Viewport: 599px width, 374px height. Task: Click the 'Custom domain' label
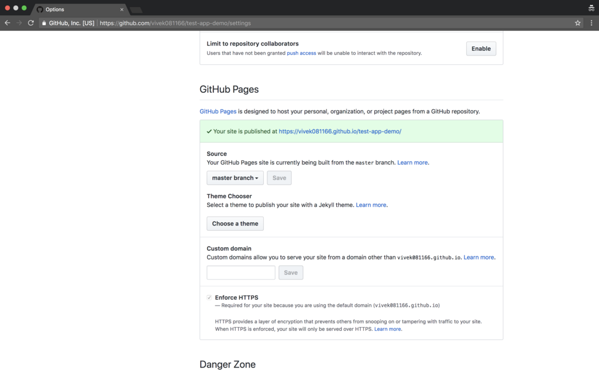tap(229, 248)
